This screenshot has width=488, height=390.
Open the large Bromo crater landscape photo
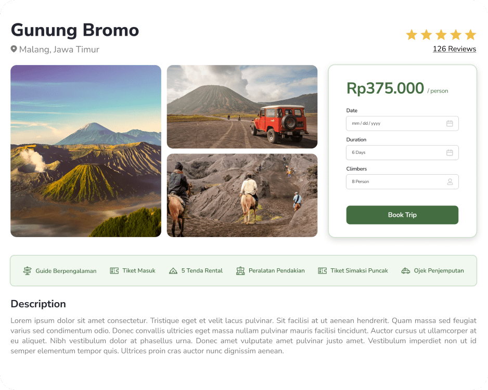86,151
